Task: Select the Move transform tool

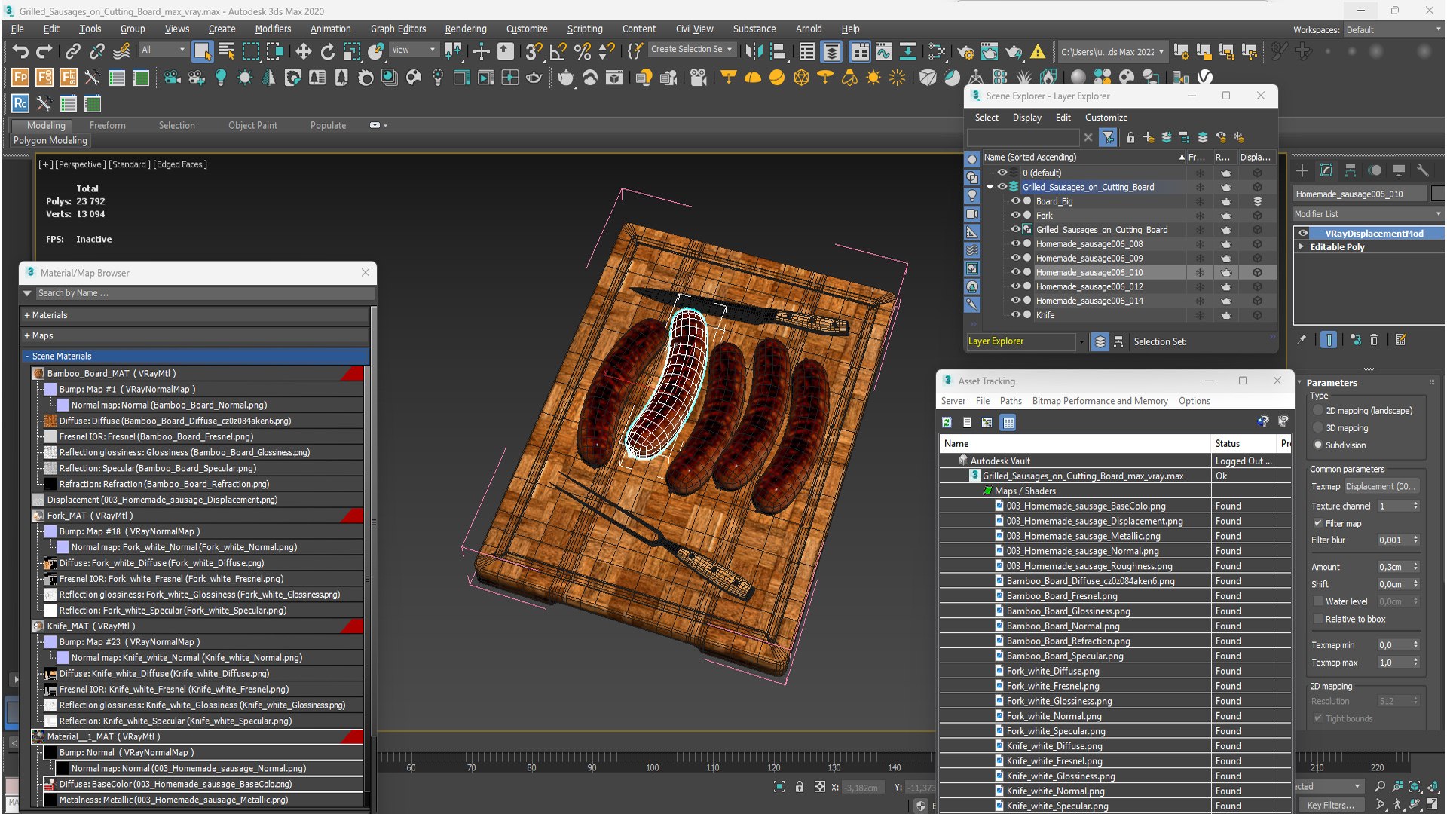Action: point(303,51)
